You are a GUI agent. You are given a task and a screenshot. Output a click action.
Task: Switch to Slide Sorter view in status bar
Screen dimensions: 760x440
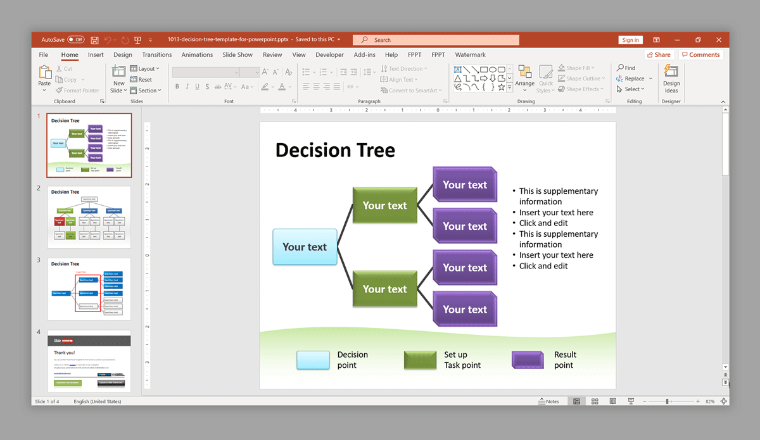click(x=595, y=401)
